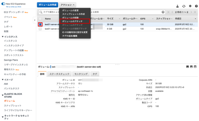Open インスタンスタイプ in the sidebar

tap(14, 45)
